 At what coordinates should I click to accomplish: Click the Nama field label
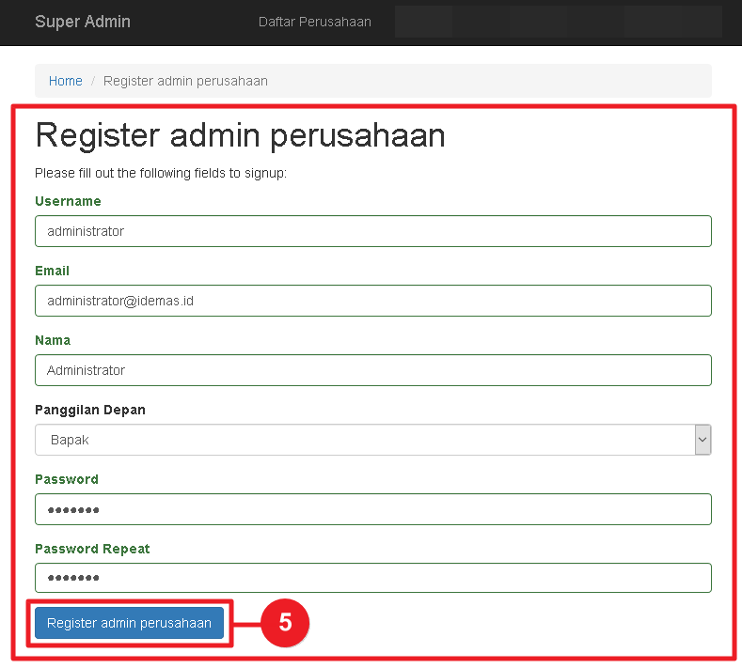(53, 340)
